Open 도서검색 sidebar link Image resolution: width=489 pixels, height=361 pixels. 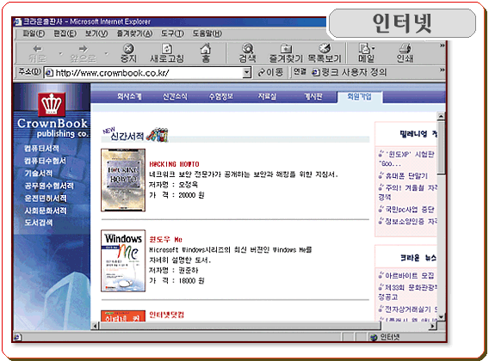click(x=39, y=223)
